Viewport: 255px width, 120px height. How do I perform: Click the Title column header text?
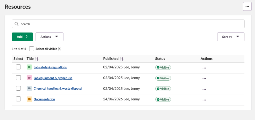[x=30, y=59]
